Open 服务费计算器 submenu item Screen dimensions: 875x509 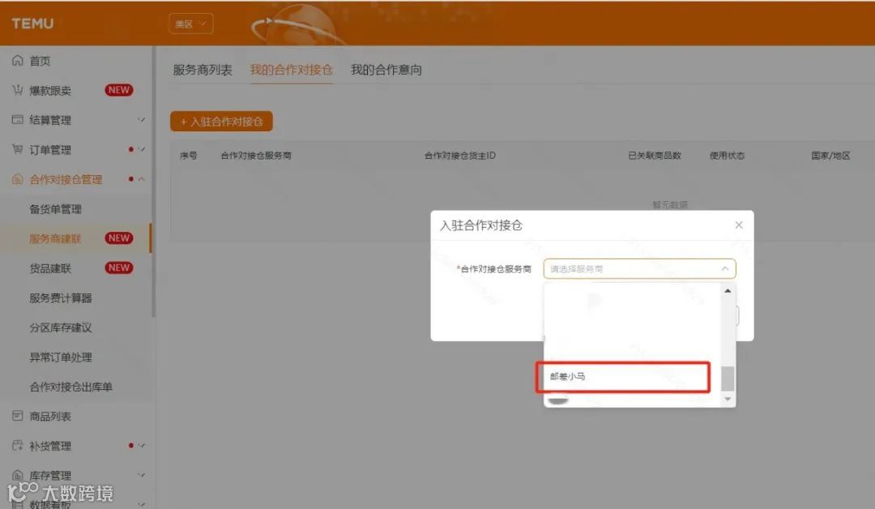click(x=60, y=298)
